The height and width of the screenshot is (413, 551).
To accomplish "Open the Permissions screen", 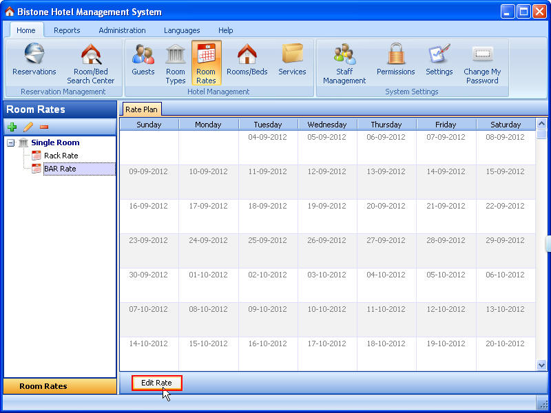I will (395, 61).
